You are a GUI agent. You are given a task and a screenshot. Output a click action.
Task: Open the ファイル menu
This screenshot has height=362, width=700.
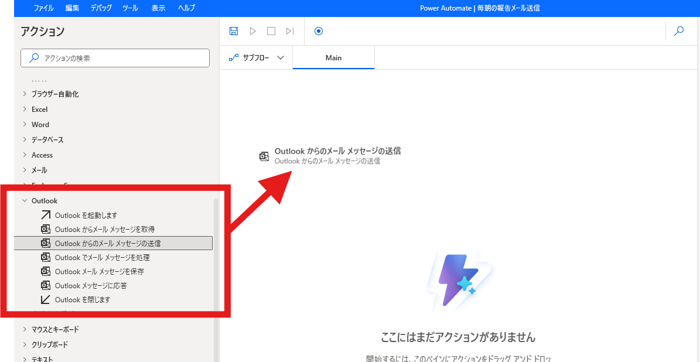point(44,8)
